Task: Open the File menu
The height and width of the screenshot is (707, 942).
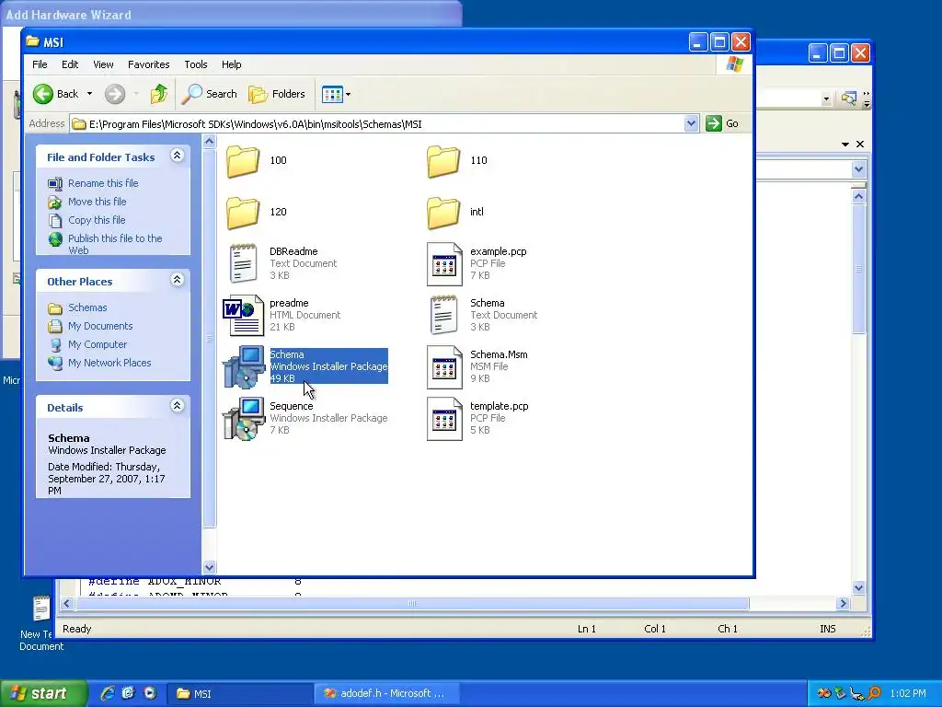Action: (40, 64)
